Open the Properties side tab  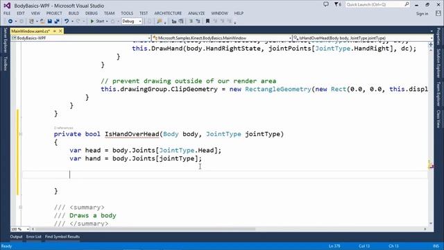438,37
